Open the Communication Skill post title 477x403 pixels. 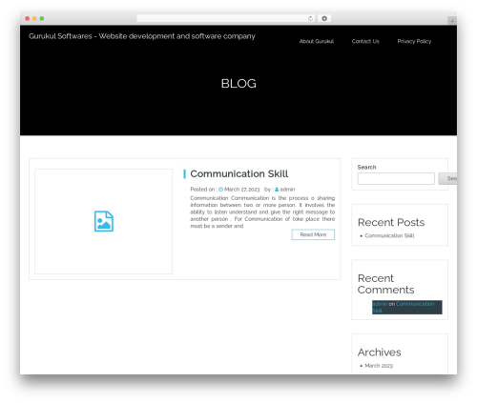(x=239, y=173)
